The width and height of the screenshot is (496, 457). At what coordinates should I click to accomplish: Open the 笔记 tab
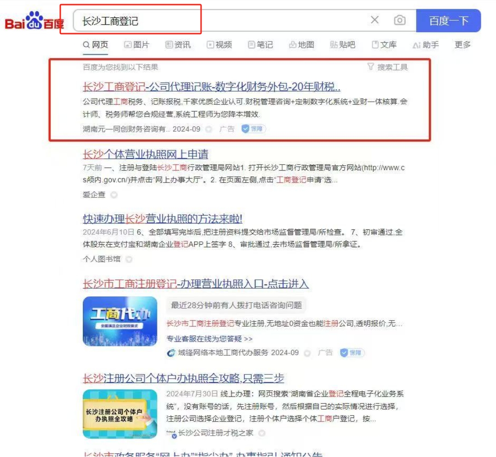point(260,45)
